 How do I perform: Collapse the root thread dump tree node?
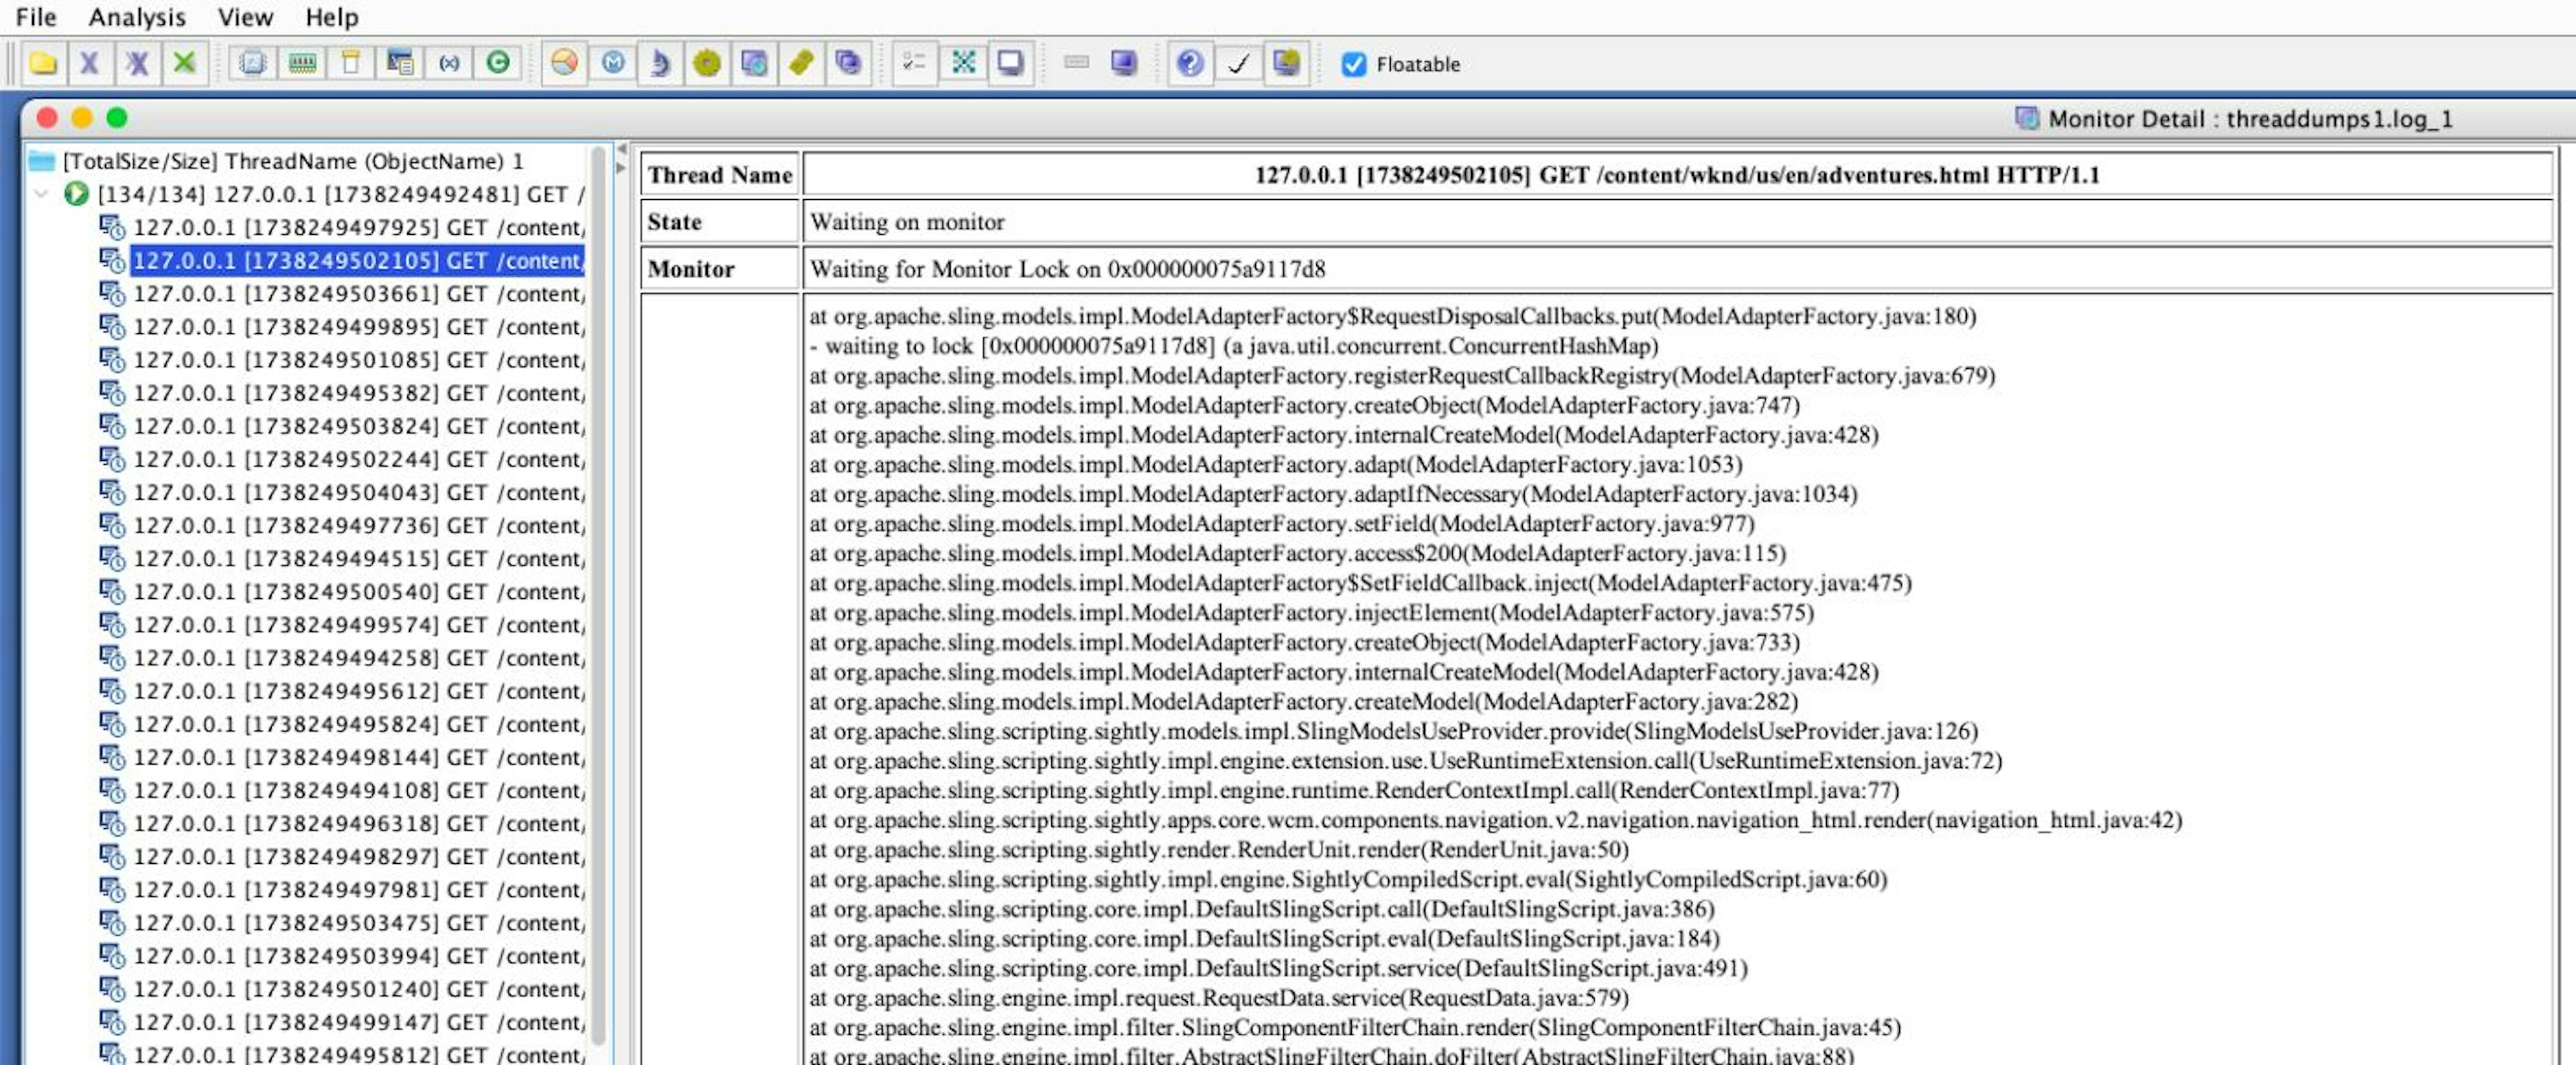(40, 193)
